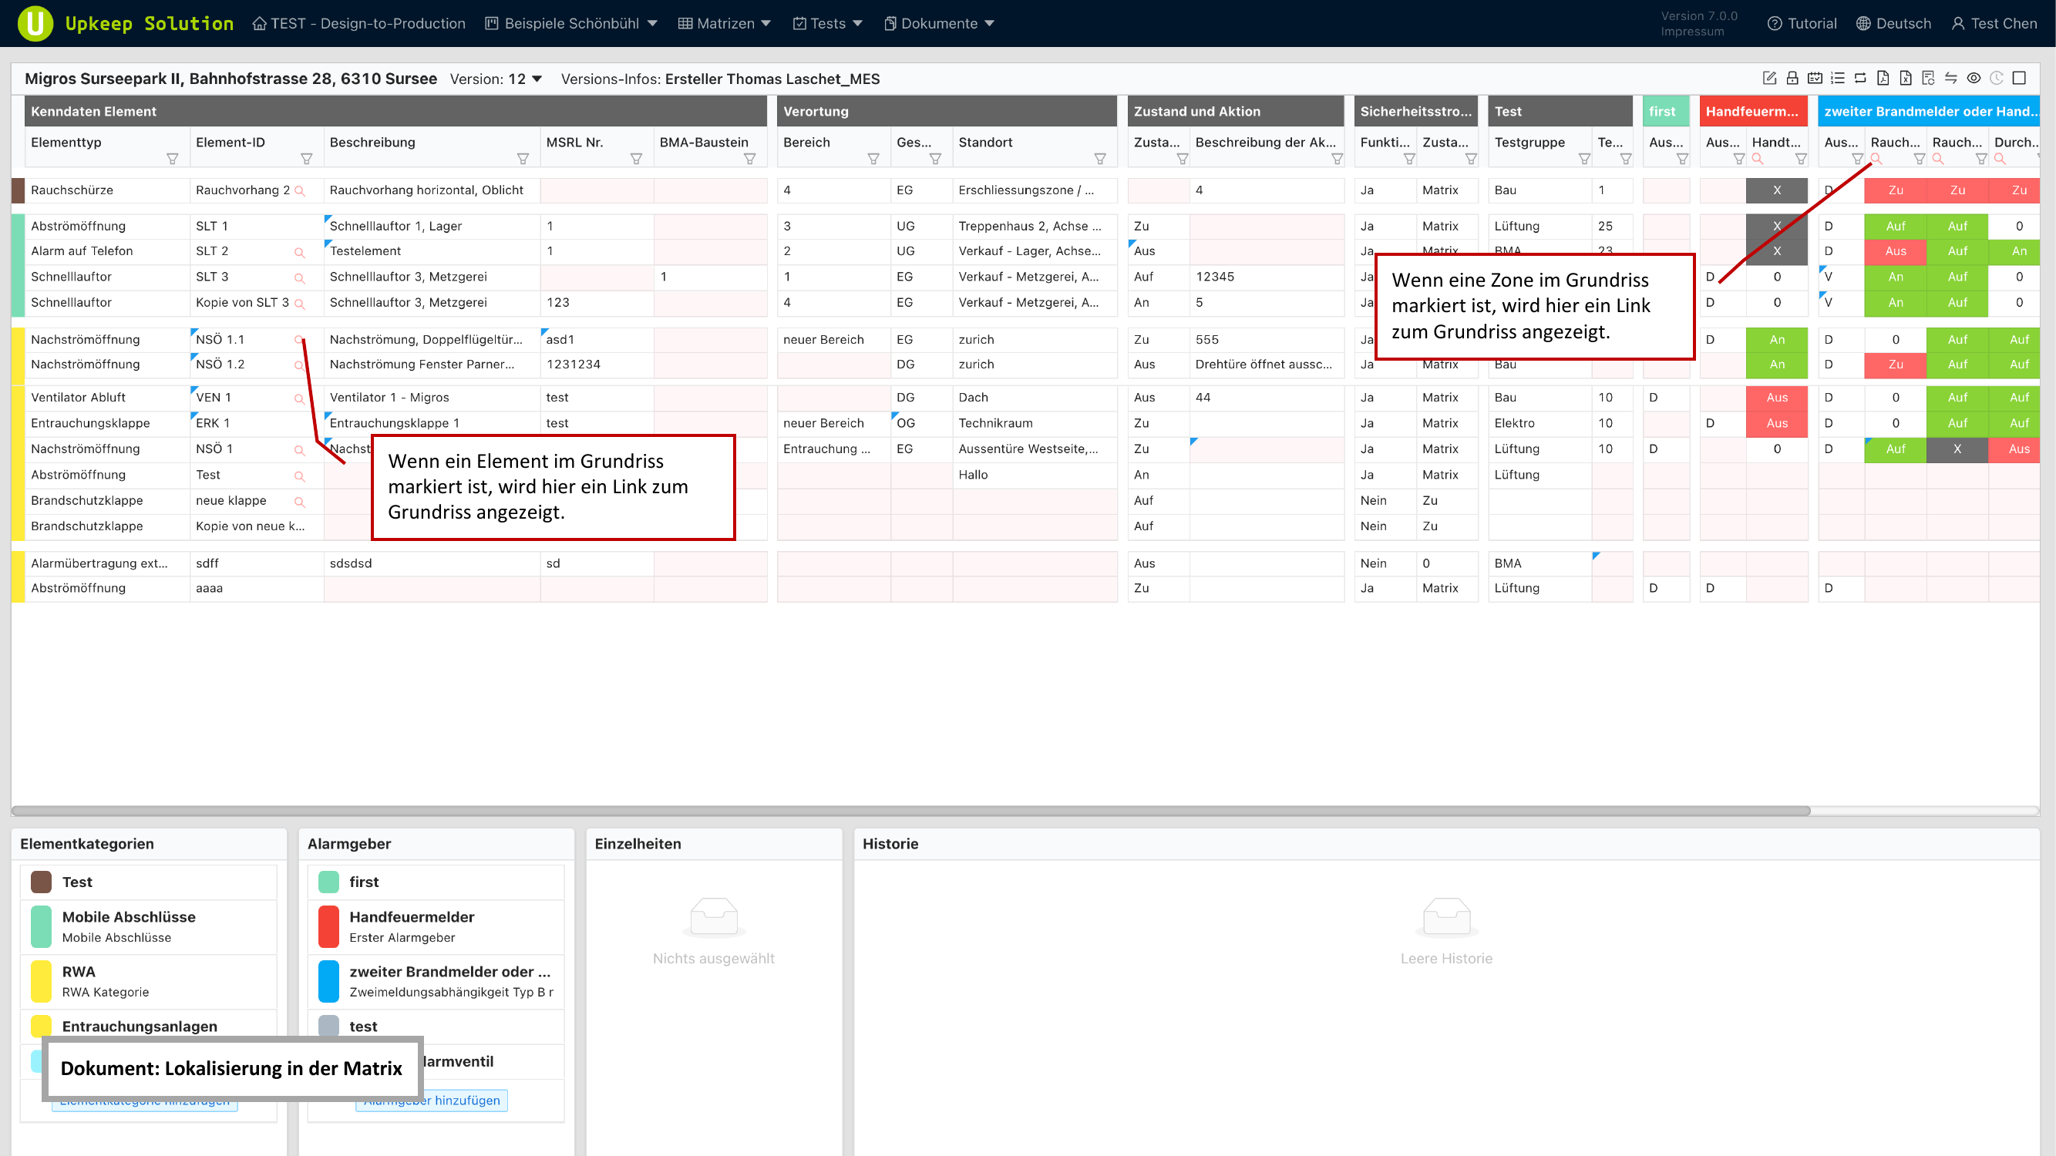Expand the Beispiele Schönbühl menu
Screen dimensions: 2056x1156
point(571,23)
